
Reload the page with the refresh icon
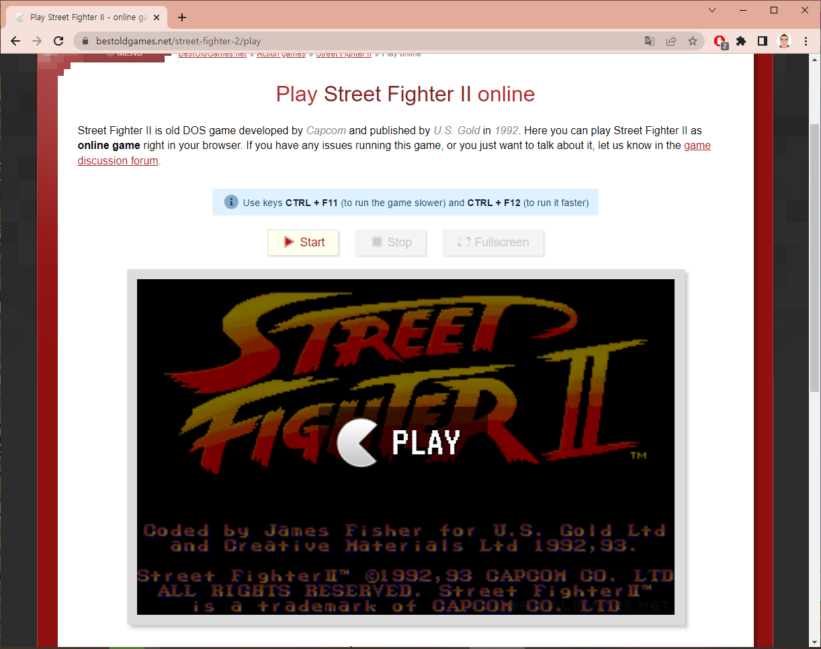[58, 41]
